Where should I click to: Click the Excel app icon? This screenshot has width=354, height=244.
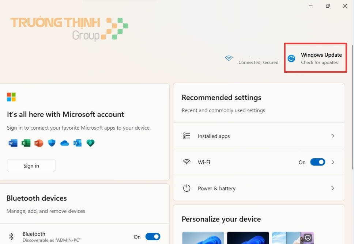click(26, 143)
